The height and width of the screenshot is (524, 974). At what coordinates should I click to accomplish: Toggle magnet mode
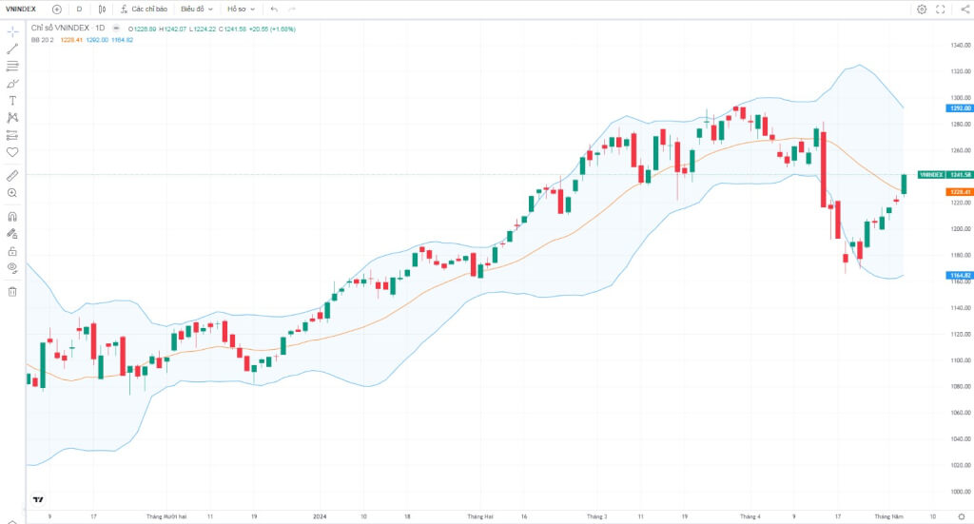pyautogui.click(x=12, y=217)
